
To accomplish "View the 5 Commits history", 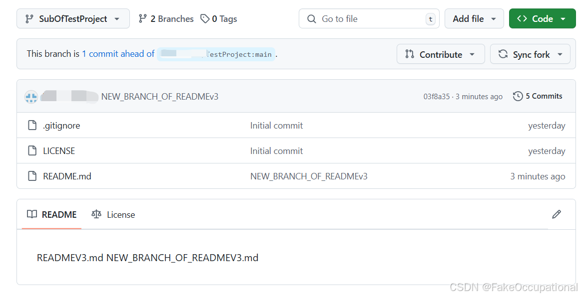I will pyautogui.click(x=538, y=96).
